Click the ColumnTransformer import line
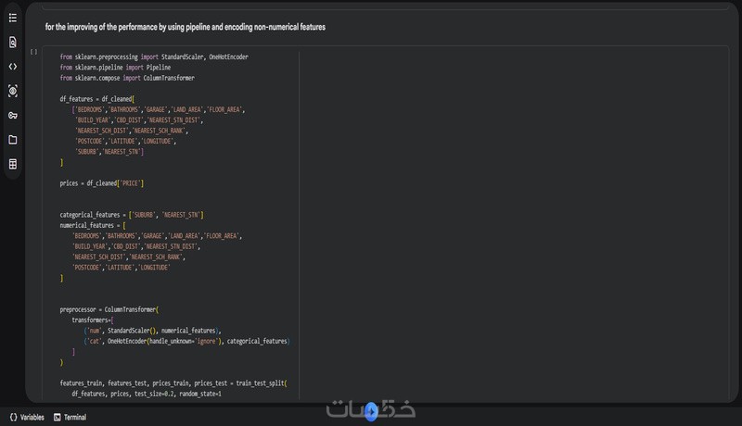 [x=131, y=79]
